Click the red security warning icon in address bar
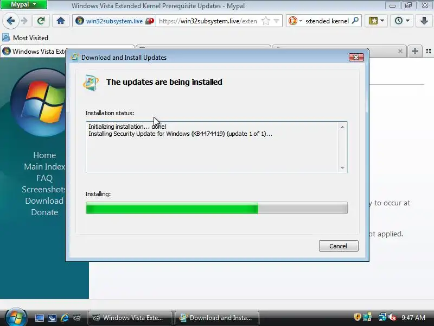This screenshot has width=434, height=326. tap(150, 21)
